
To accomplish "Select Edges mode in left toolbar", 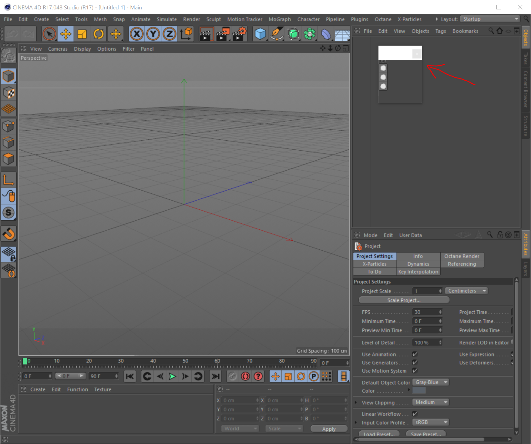I will point(8,142).
